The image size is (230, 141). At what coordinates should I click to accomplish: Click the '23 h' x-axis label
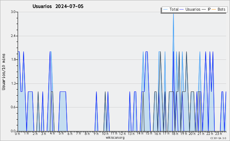click(x=219, y=133)
